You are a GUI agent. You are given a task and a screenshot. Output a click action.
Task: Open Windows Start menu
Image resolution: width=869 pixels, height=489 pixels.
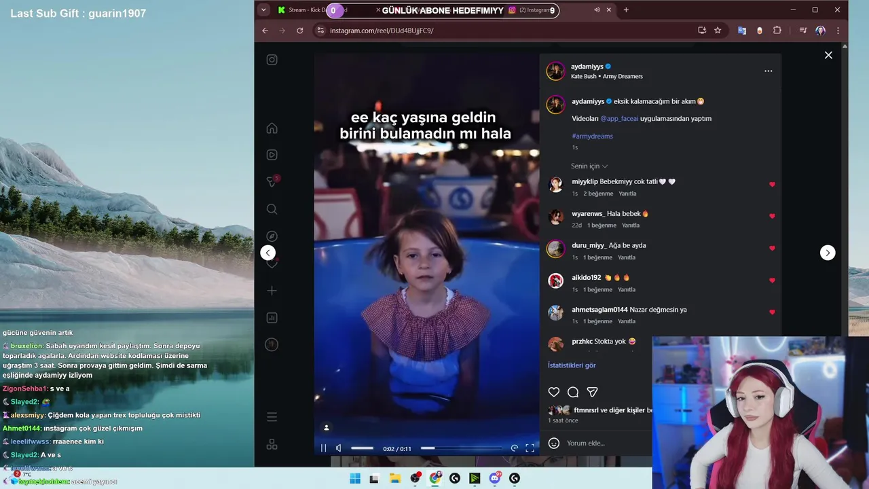click(x=355, y=478)
